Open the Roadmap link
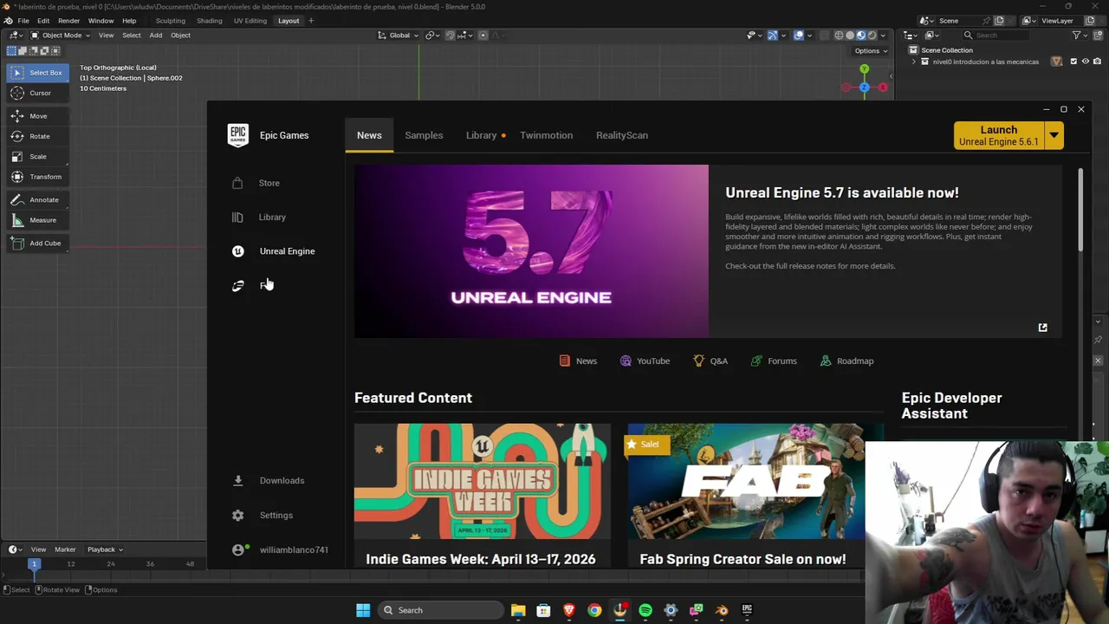This screenshot has height=624, width=1109. 846,361
